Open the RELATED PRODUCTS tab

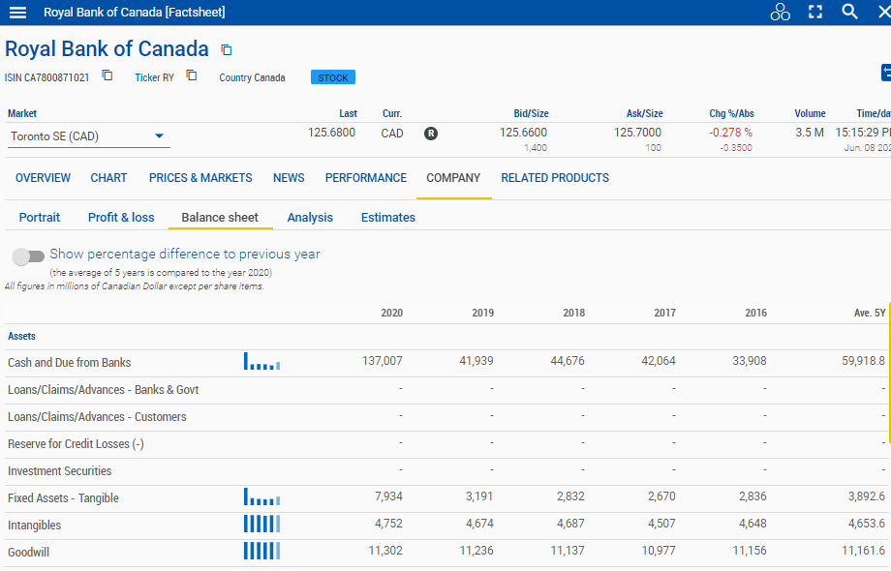click(x=555, y=178)
